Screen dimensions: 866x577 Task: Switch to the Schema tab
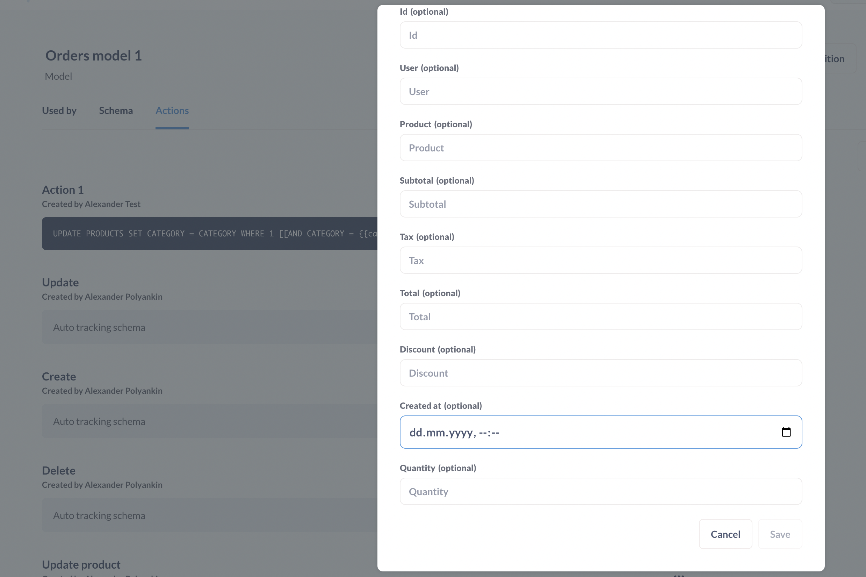116,111
